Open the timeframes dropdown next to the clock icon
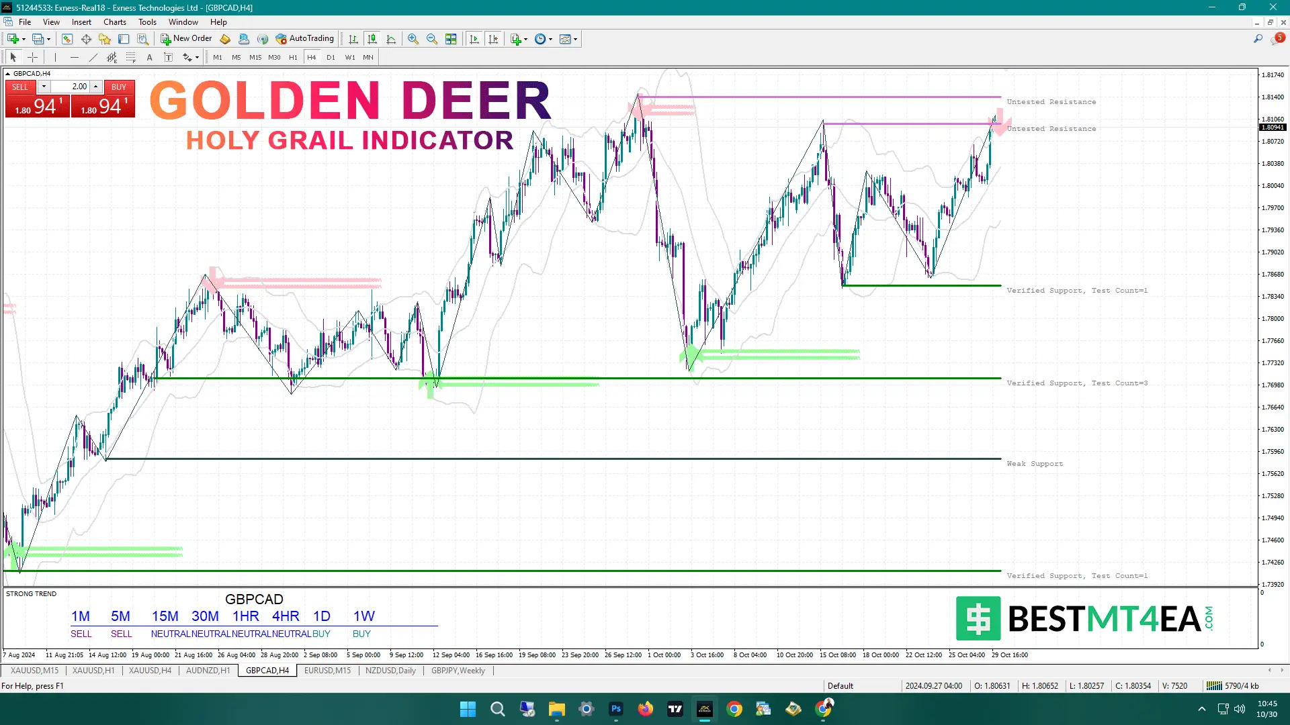This screenshot has width=1290, height=725. click(x=551, y=39)
